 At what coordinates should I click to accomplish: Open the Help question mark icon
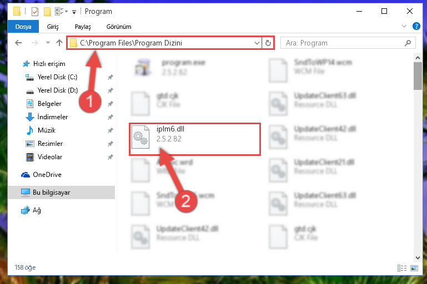tap(416, 26)
